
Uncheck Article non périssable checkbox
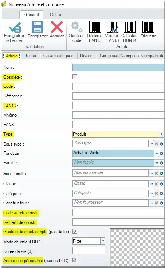(x=75, y=260)
